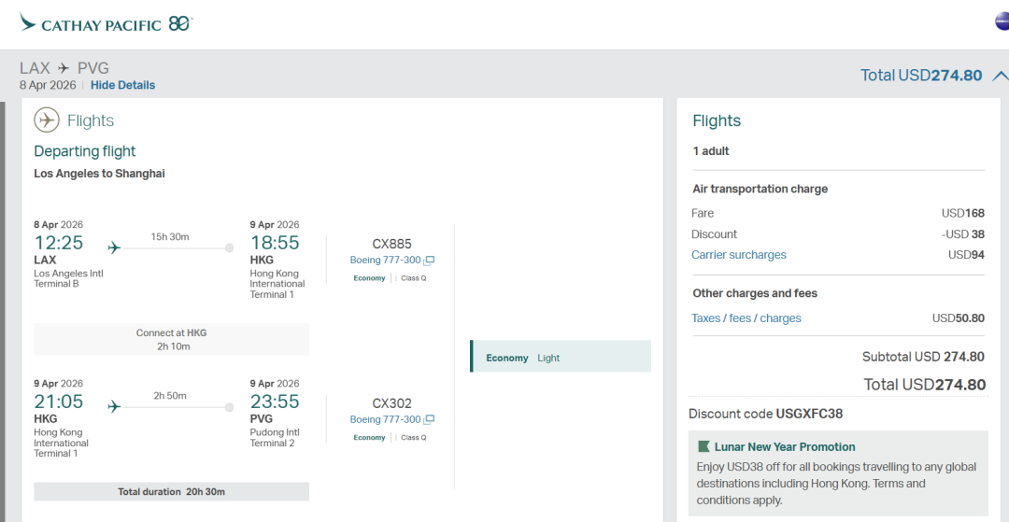Click the Total duration 20h 30m bar
The width and height of the screenshot is (1009, 522).
pyautogui.click(x=171, y=492)
